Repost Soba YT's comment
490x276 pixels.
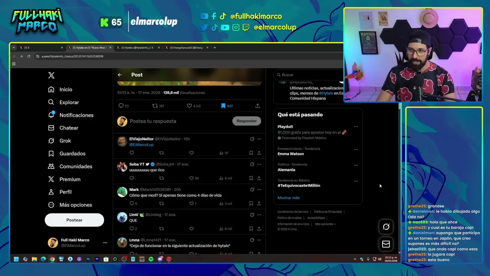(162, 178)
